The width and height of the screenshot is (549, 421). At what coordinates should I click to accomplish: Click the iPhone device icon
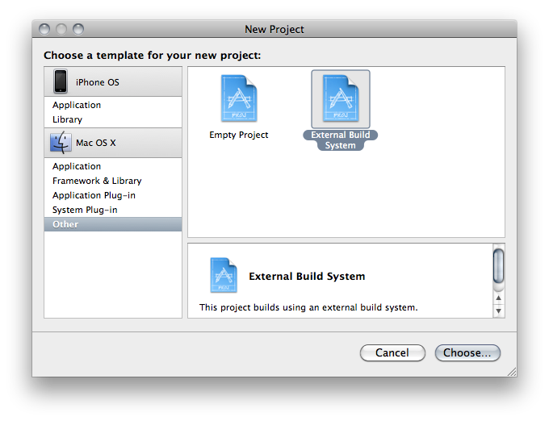click(x=61, y=81)
